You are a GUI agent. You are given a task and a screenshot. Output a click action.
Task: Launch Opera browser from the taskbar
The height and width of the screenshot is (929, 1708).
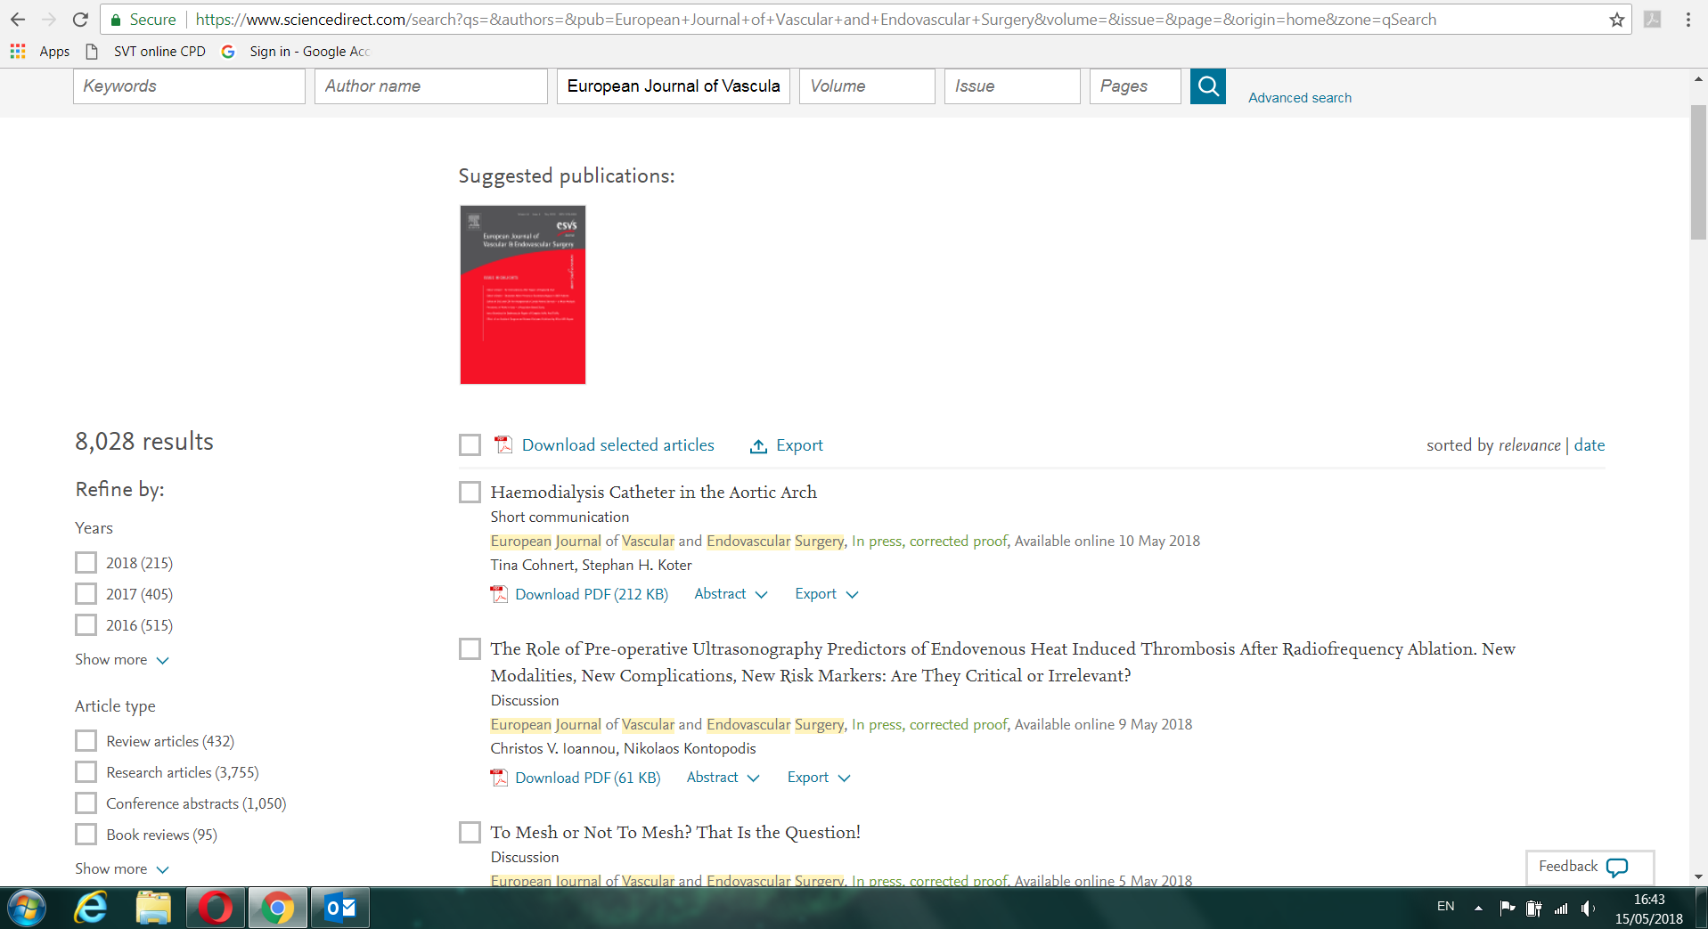(x=216, y=908)
